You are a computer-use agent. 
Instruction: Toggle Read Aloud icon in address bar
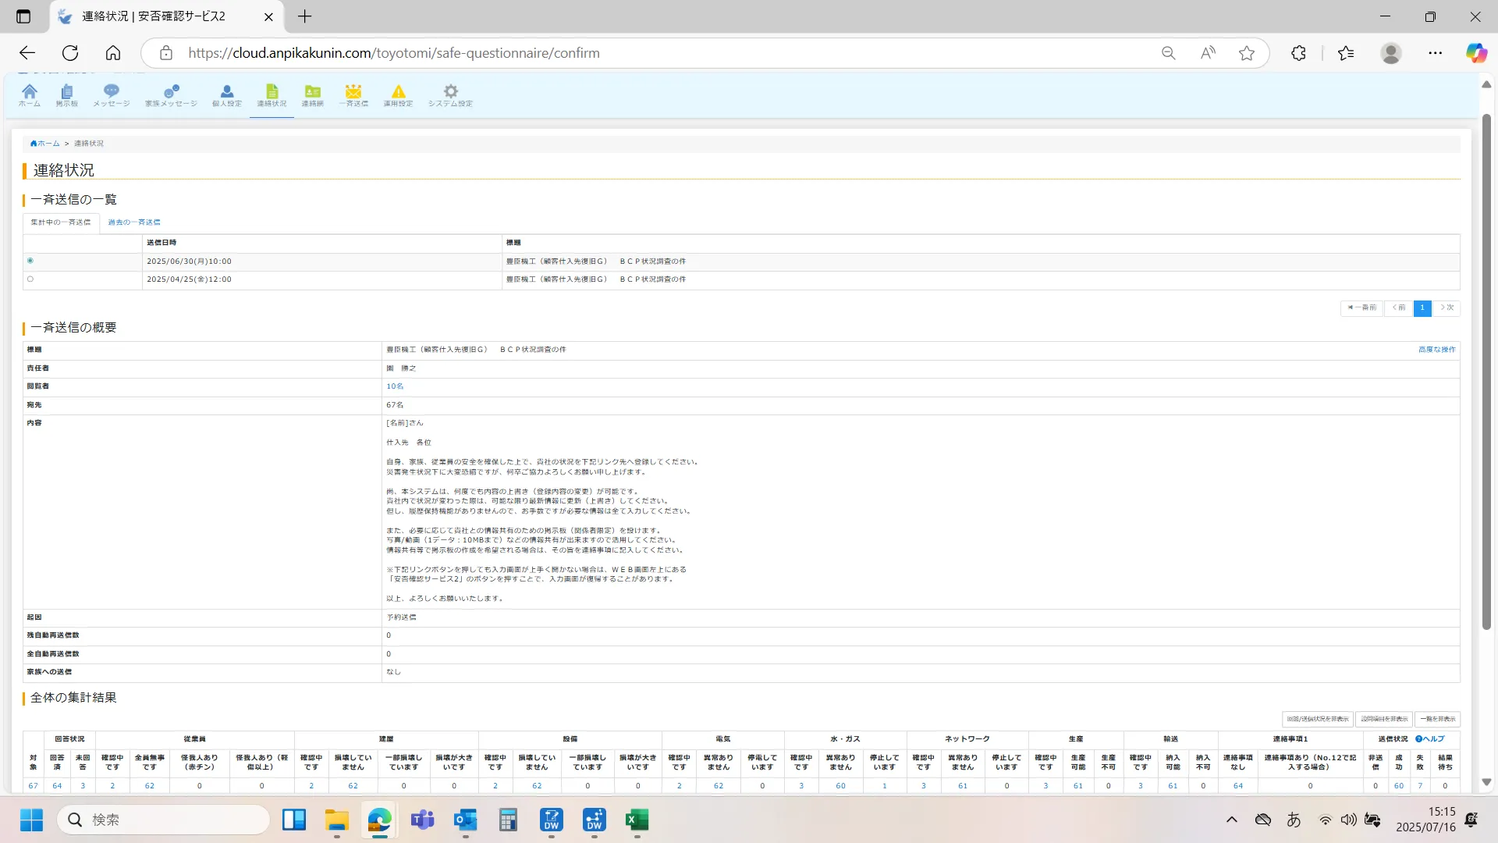(1208, 53)
